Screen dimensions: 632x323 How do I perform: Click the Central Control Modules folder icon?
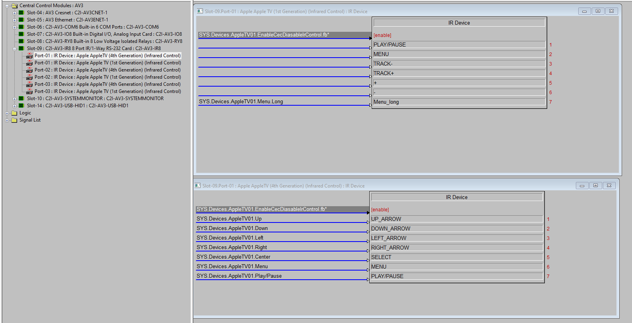14,6
